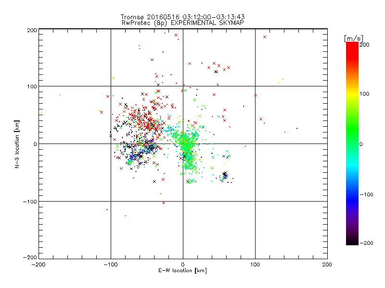Viewport: 385px width, 288px height.
Task: Click the isolated red X marker at the upper right
Action: 265,37
